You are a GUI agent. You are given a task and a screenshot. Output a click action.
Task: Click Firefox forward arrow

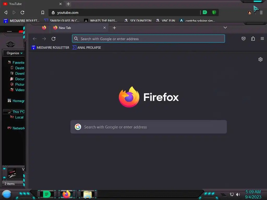44,39
